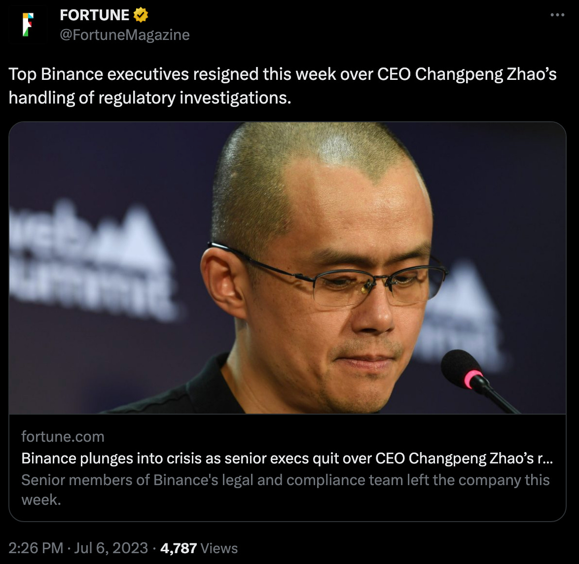Open the three-dot more options menu

click(x=557, y=15)
